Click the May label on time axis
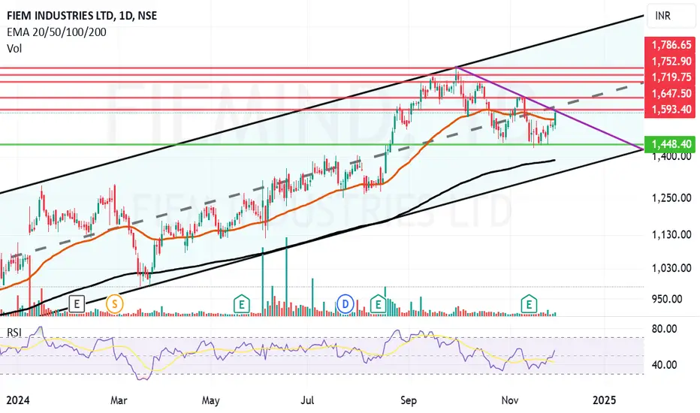 click(x=210, y=400)
